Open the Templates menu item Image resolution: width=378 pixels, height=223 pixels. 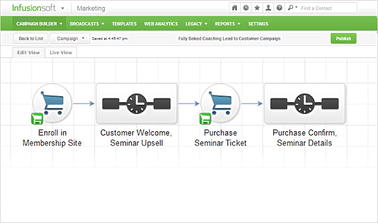124,24
